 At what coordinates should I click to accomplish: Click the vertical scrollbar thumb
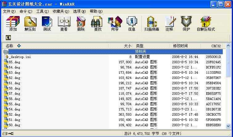pyautogui.click(x=228, y=63)
